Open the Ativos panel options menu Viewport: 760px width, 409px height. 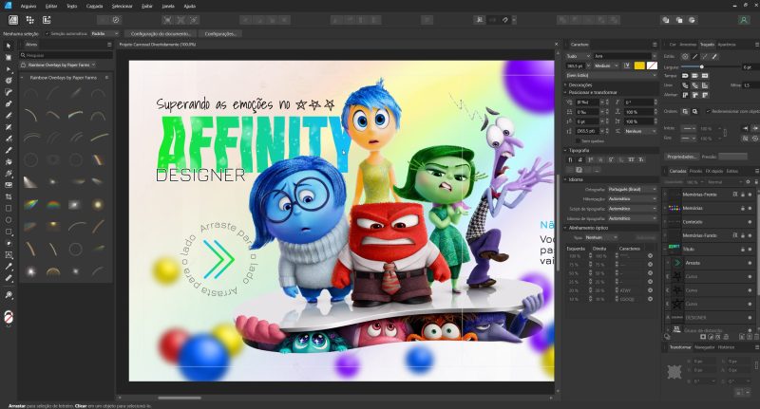(109, 45)
